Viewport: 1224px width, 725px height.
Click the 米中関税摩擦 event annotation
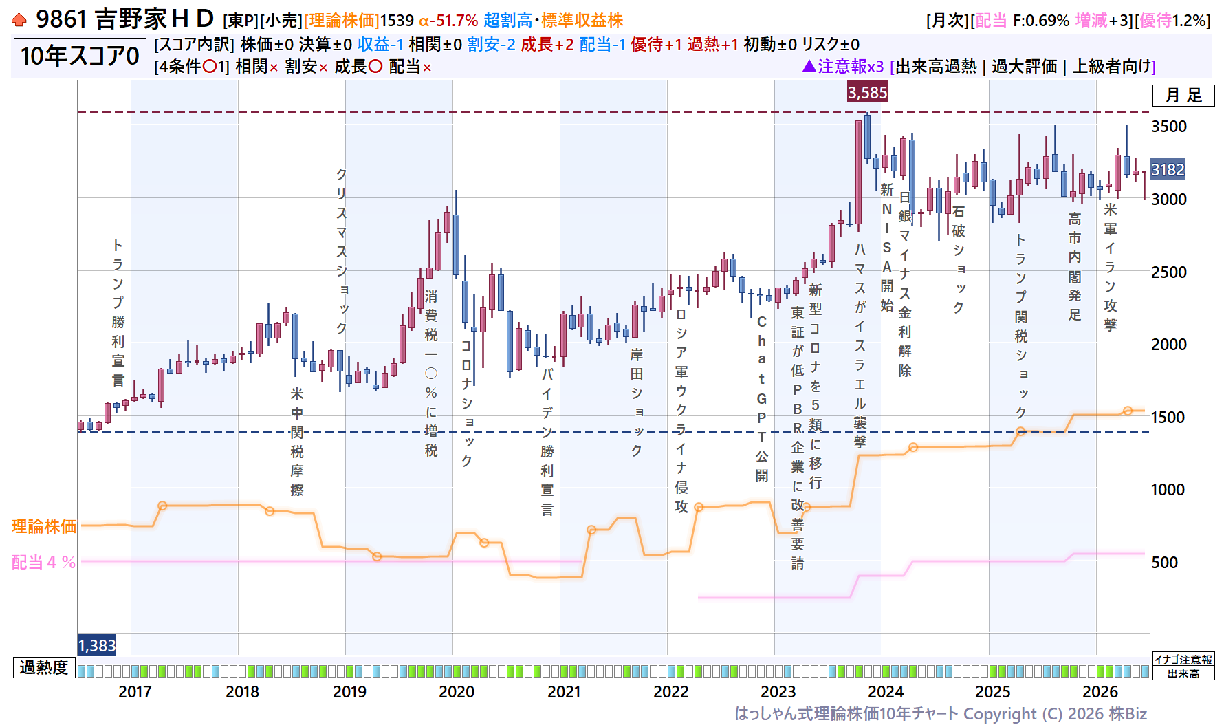(x=297, y=441)
